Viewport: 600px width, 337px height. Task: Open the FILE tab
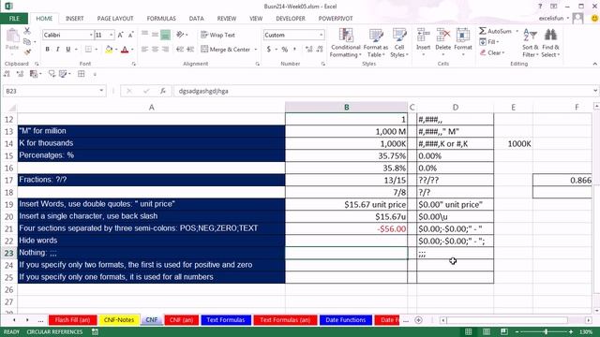coord(14,19)
